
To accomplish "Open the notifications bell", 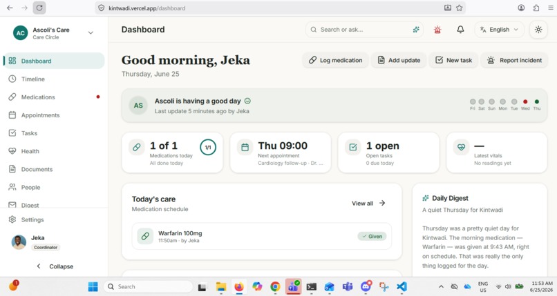I will [x=460, y=30].
